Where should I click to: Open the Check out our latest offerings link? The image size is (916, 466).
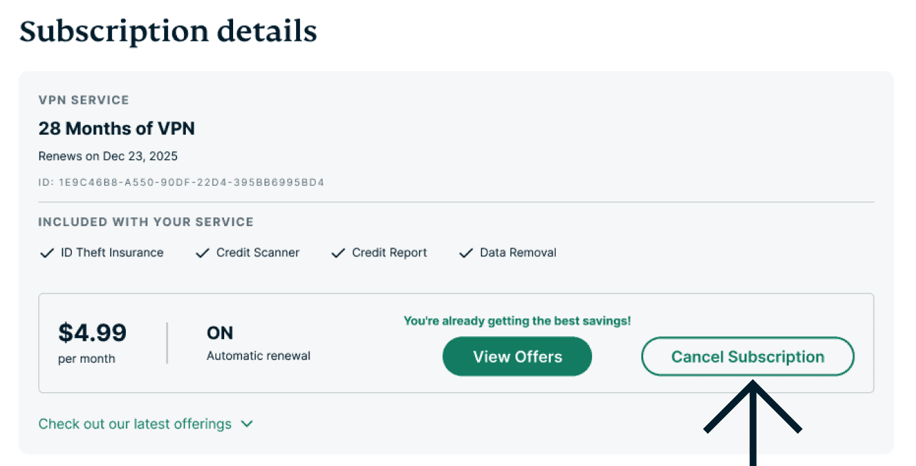pos(135,424)
